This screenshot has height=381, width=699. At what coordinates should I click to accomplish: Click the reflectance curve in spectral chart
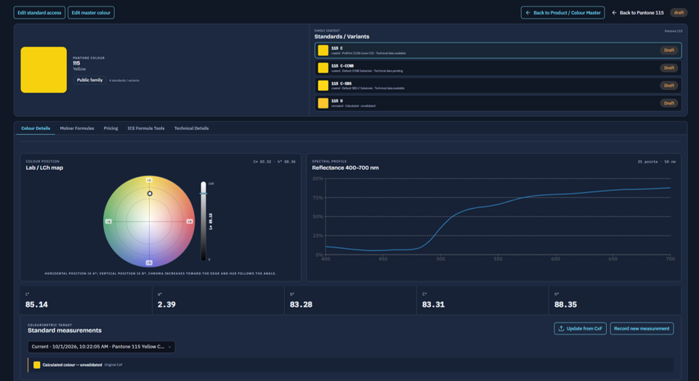click(498, 219)
